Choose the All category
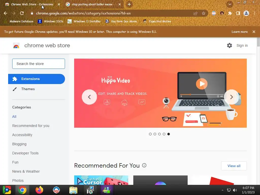 coord(14,117)
